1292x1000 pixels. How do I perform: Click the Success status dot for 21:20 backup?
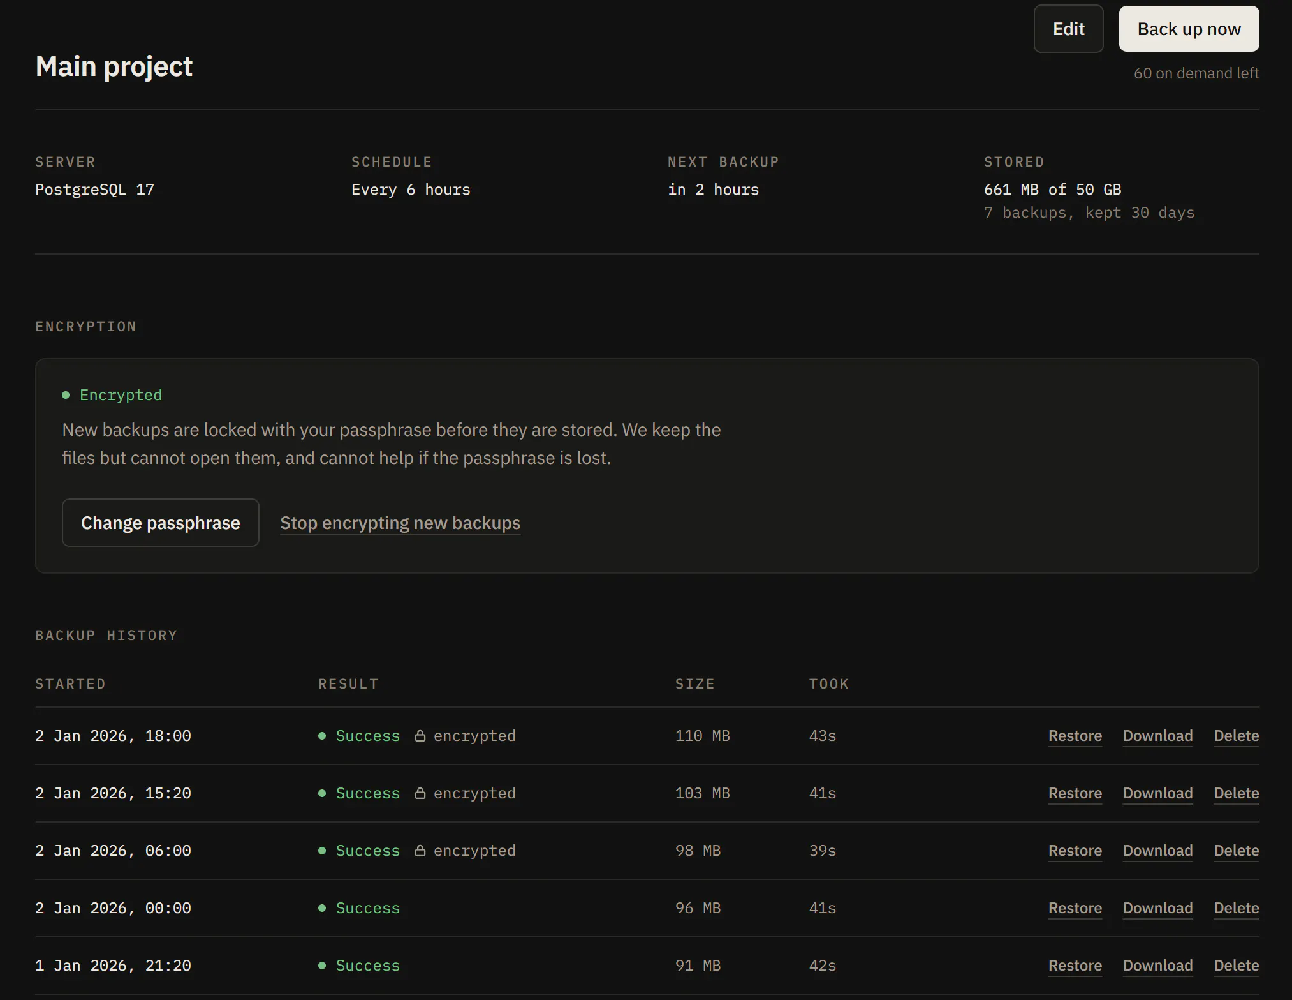click(x=322, y=966)
